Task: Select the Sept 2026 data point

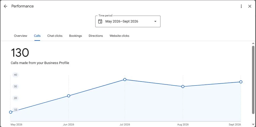Action: tap(241, 82)
